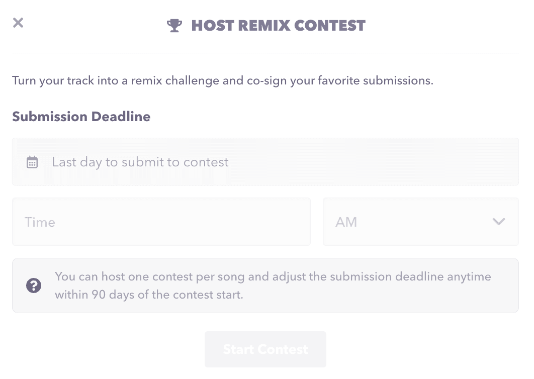Screen dimensions: 534x379
Task: Select the 'AM' text in the period selector
Action: (x=346, y=222)
